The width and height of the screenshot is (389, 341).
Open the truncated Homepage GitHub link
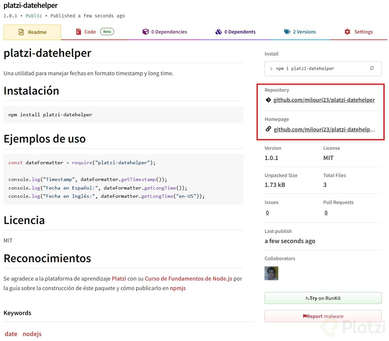click(x=324, y=129)
